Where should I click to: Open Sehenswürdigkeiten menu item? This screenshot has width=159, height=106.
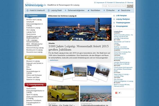(76, 10)
